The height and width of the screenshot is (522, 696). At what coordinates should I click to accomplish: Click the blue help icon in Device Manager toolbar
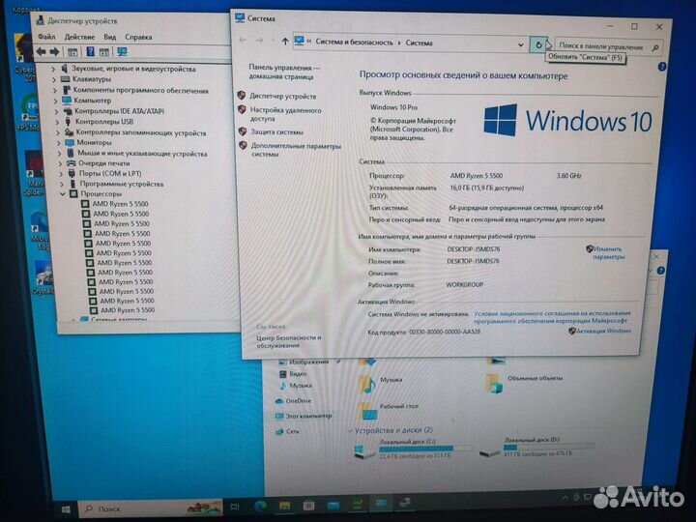click(x=90, y=52)
